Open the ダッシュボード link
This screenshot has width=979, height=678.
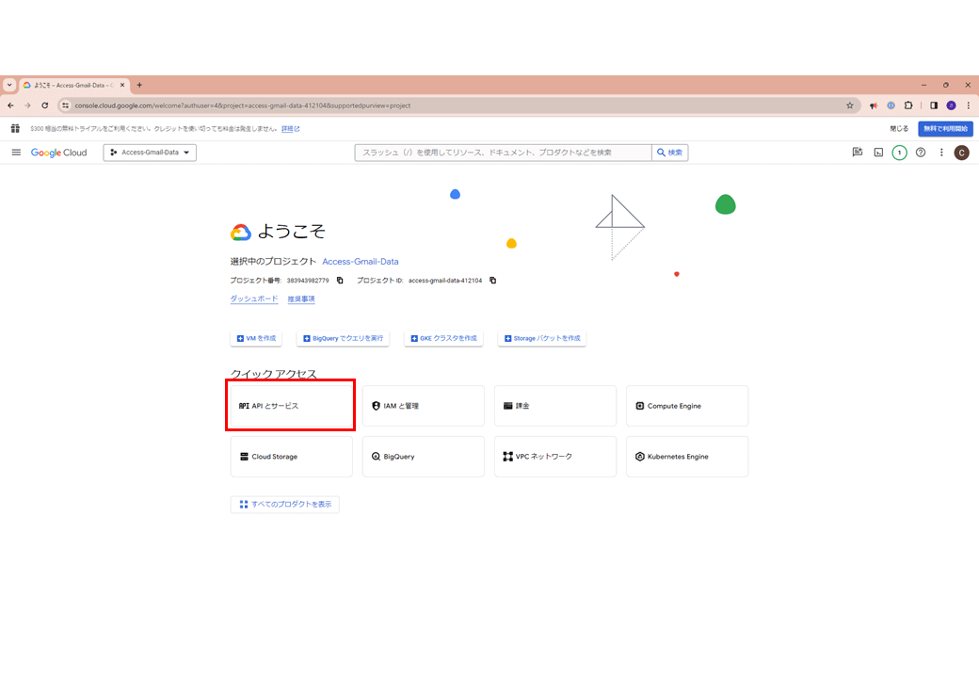click(x=254, y=299)
